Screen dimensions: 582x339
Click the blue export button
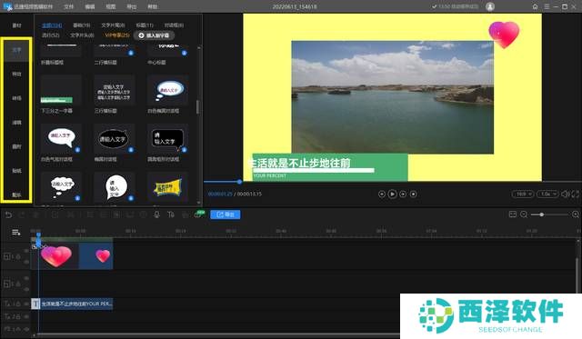click(226, 214)
